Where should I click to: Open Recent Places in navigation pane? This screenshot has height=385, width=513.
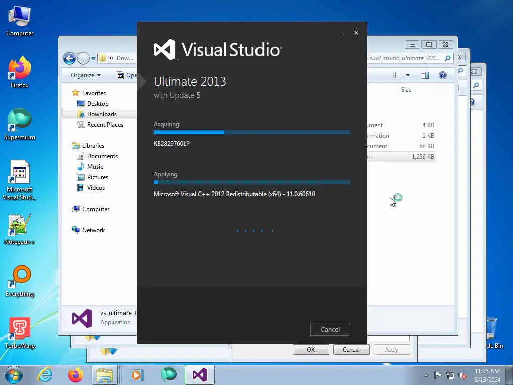pyautogui.click(x=105, y=124)
